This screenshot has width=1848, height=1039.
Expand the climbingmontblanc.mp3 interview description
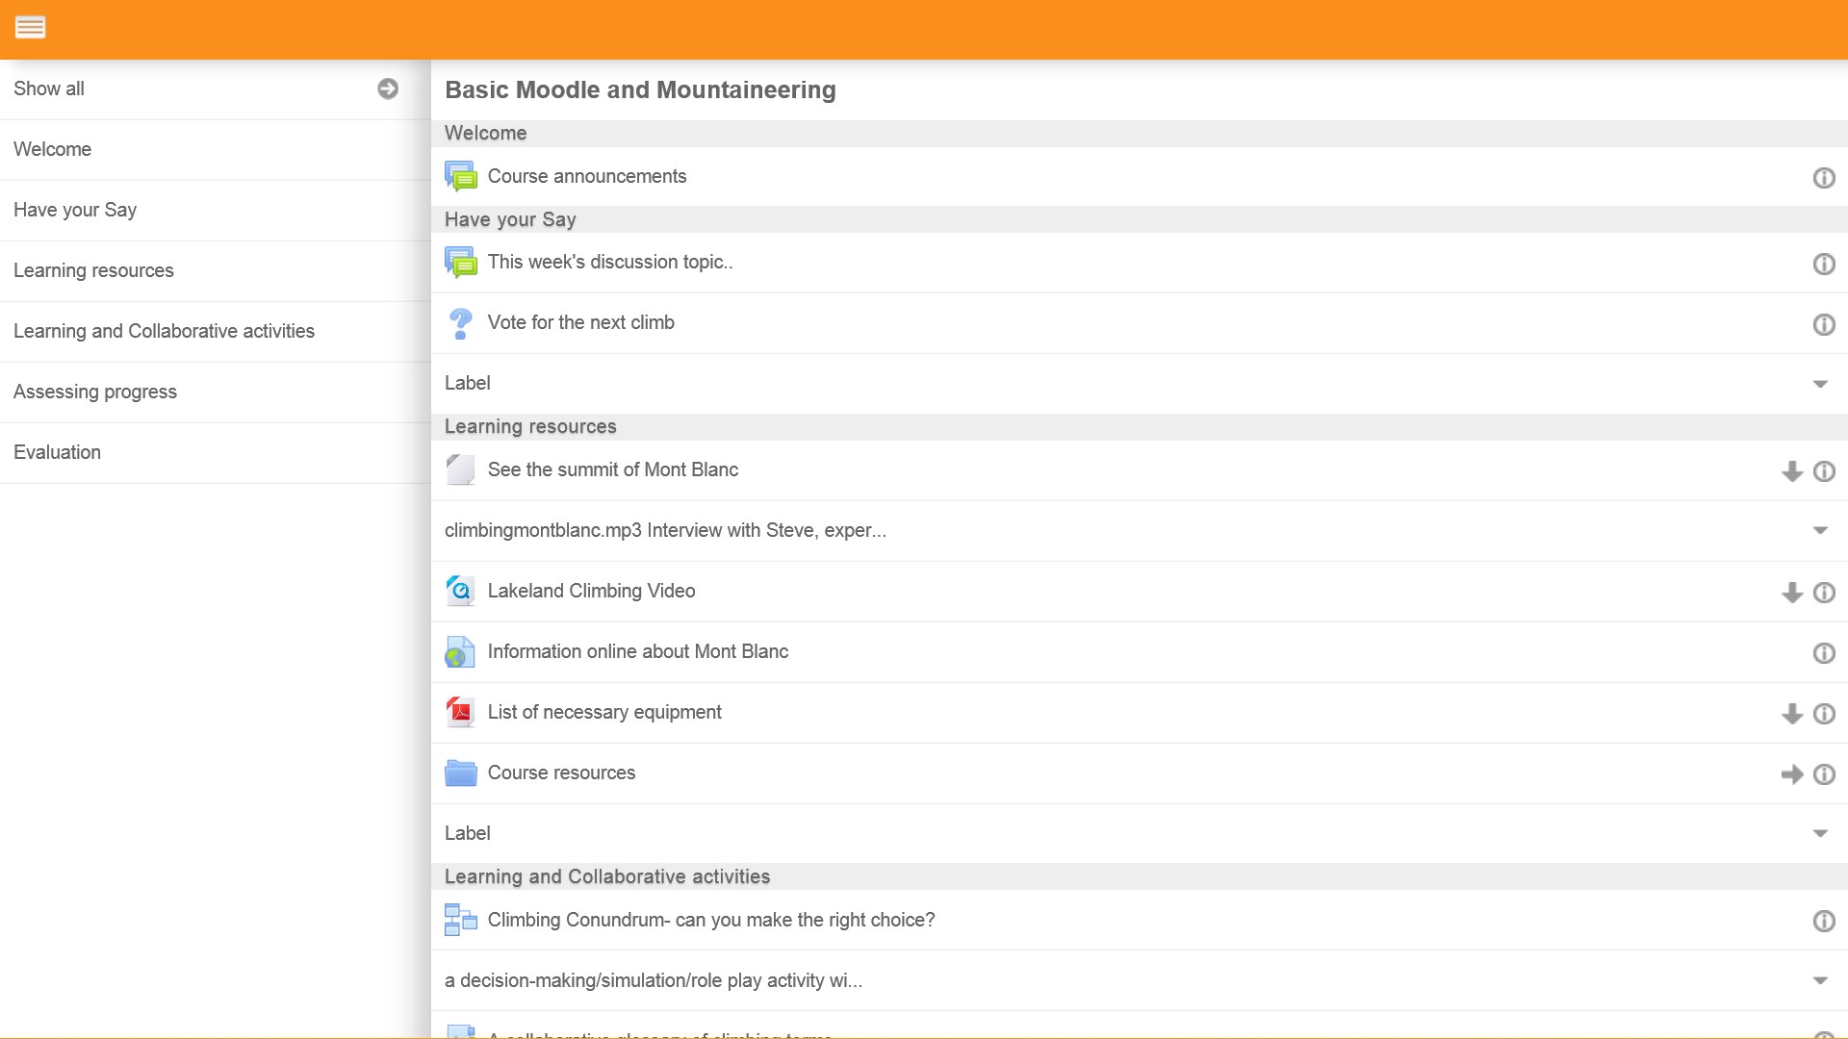point(1819,531)
